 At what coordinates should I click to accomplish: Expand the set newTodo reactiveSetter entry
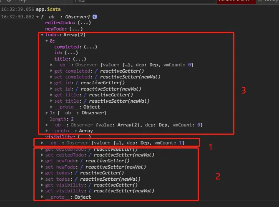coord(42,167)
